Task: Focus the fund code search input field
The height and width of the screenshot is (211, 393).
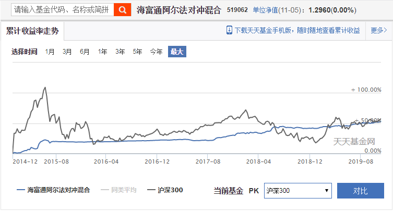Action: pyautogui.click(x=63, y=10)
